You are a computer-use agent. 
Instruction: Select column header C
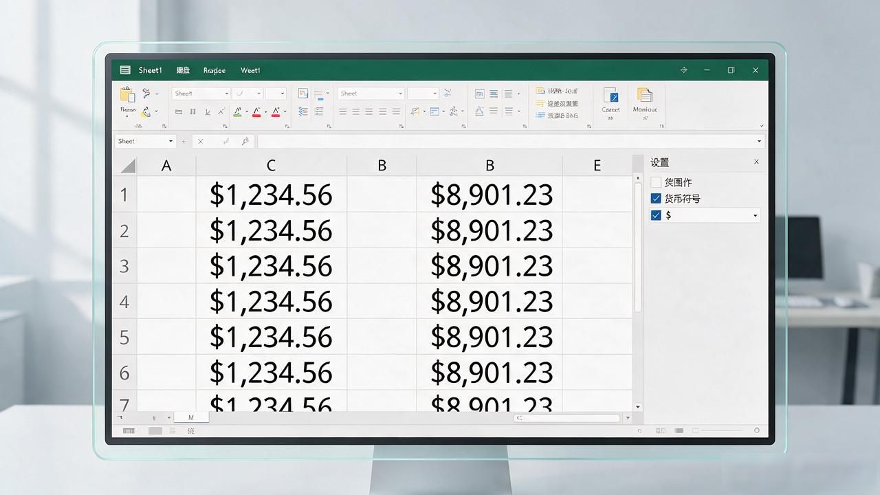click(271, 166)
